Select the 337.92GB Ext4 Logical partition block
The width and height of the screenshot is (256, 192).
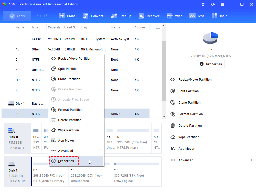[x=137, y=172]
